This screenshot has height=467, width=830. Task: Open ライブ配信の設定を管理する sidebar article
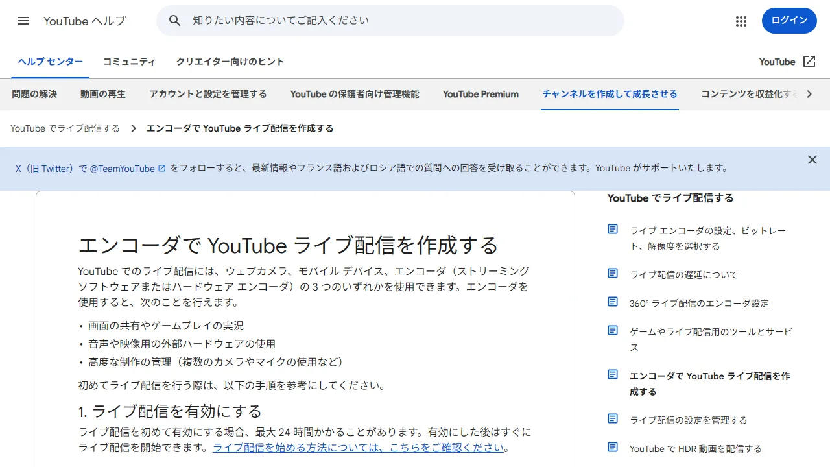(x=689, y=420)
